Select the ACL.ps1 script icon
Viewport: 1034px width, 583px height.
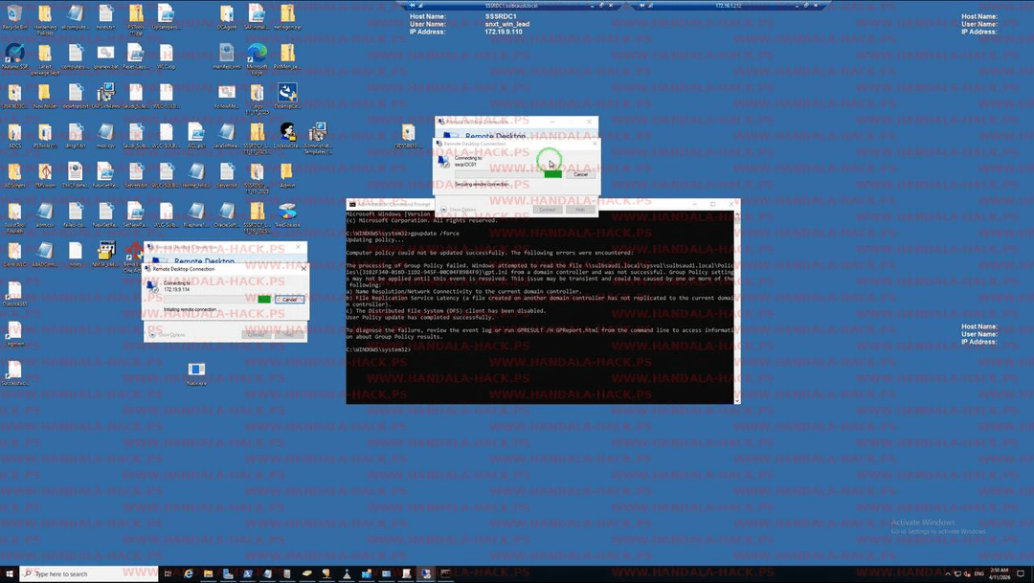[x=196, y=136]
